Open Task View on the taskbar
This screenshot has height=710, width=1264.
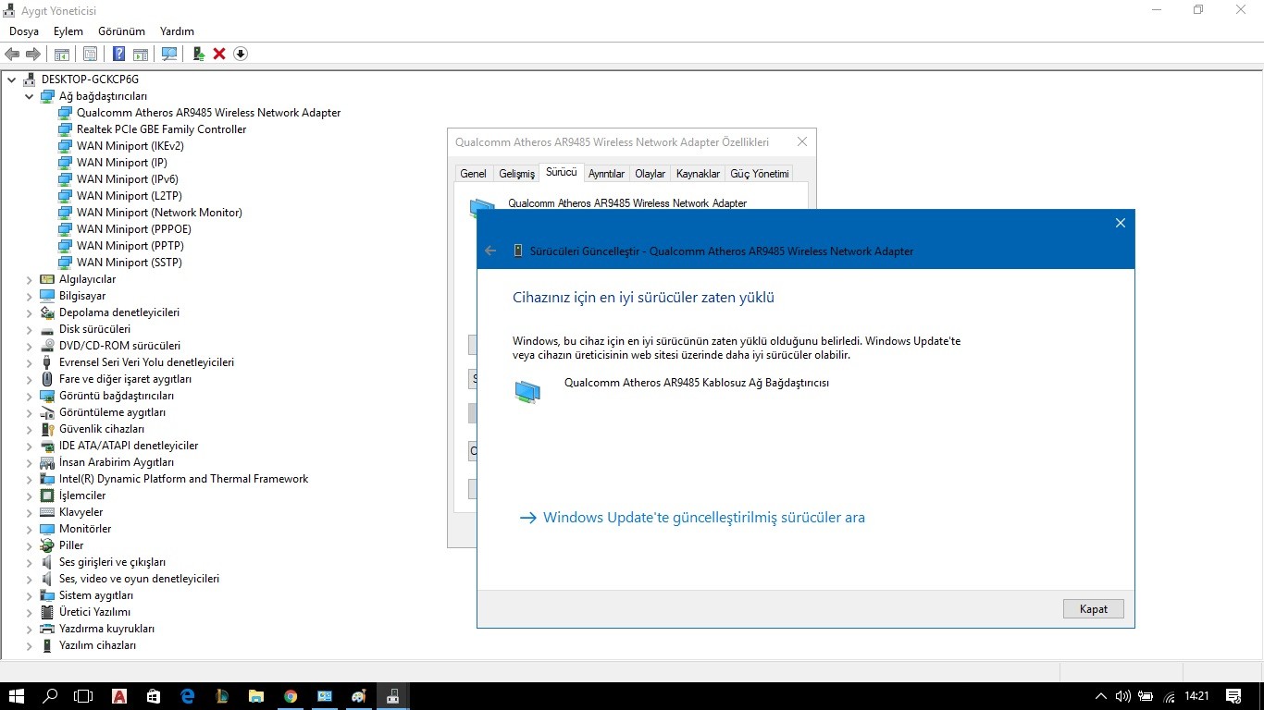[x=83, y=696]
